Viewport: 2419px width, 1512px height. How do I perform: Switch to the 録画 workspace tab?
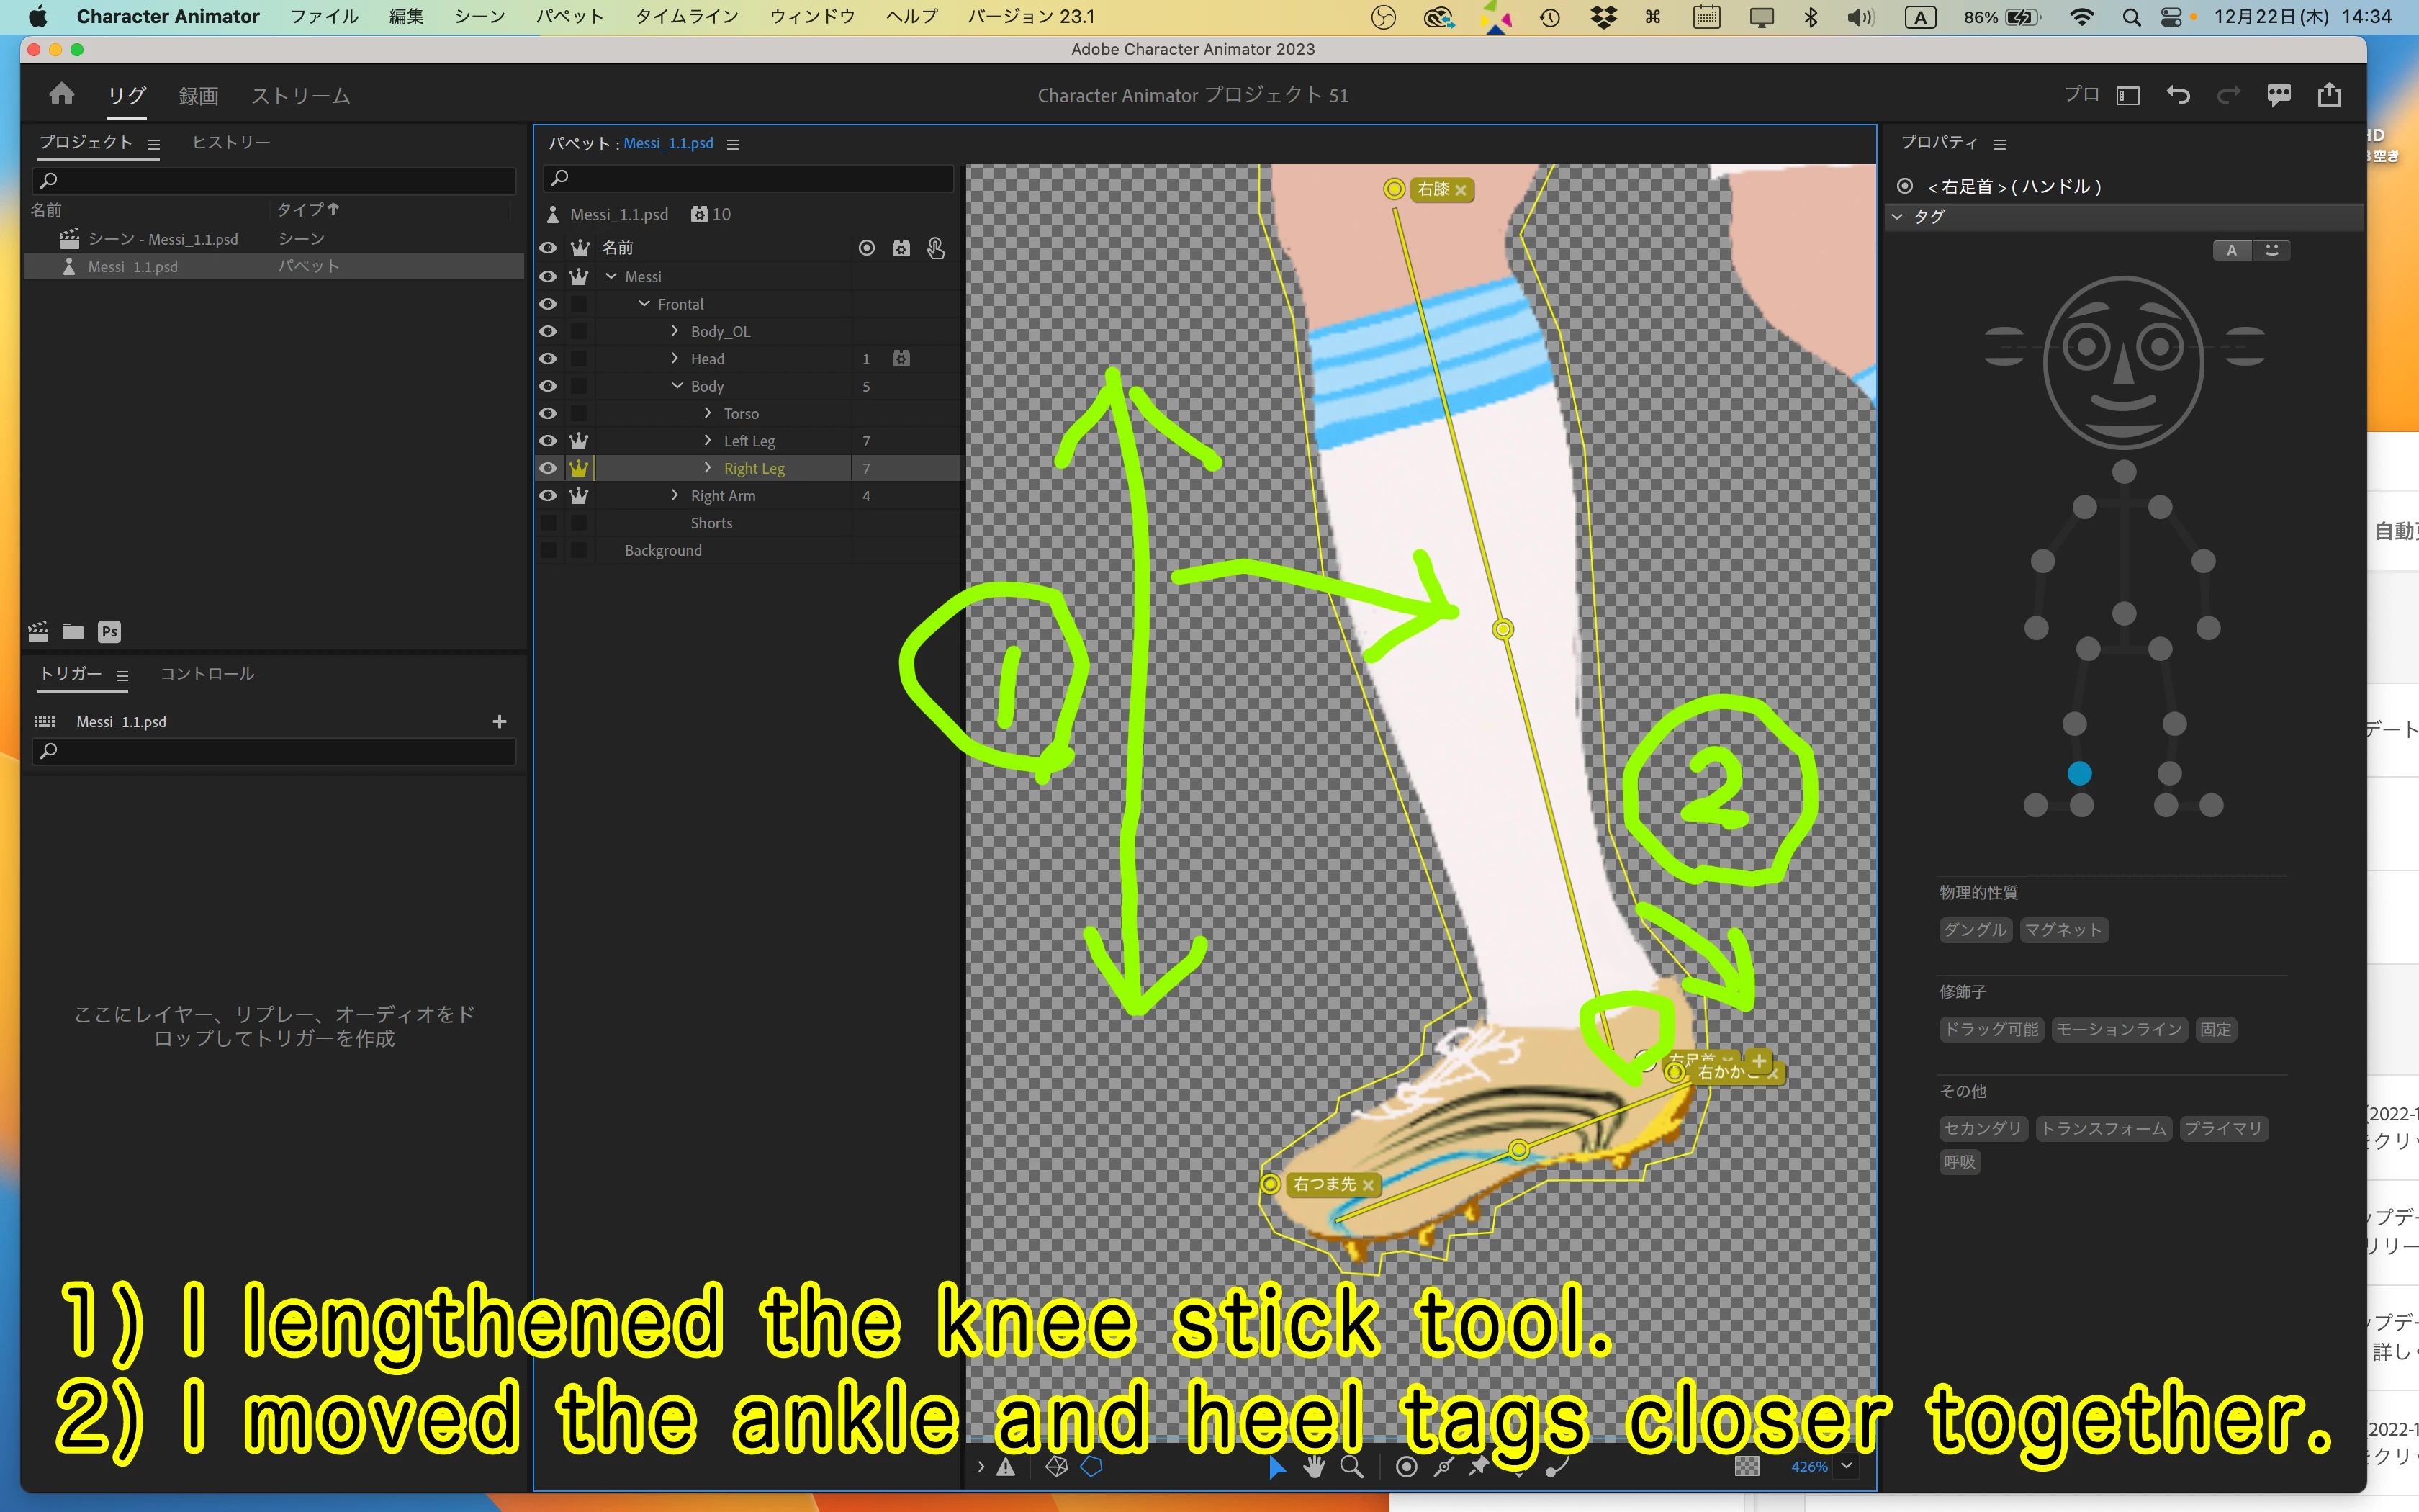[x=198, y=96]
